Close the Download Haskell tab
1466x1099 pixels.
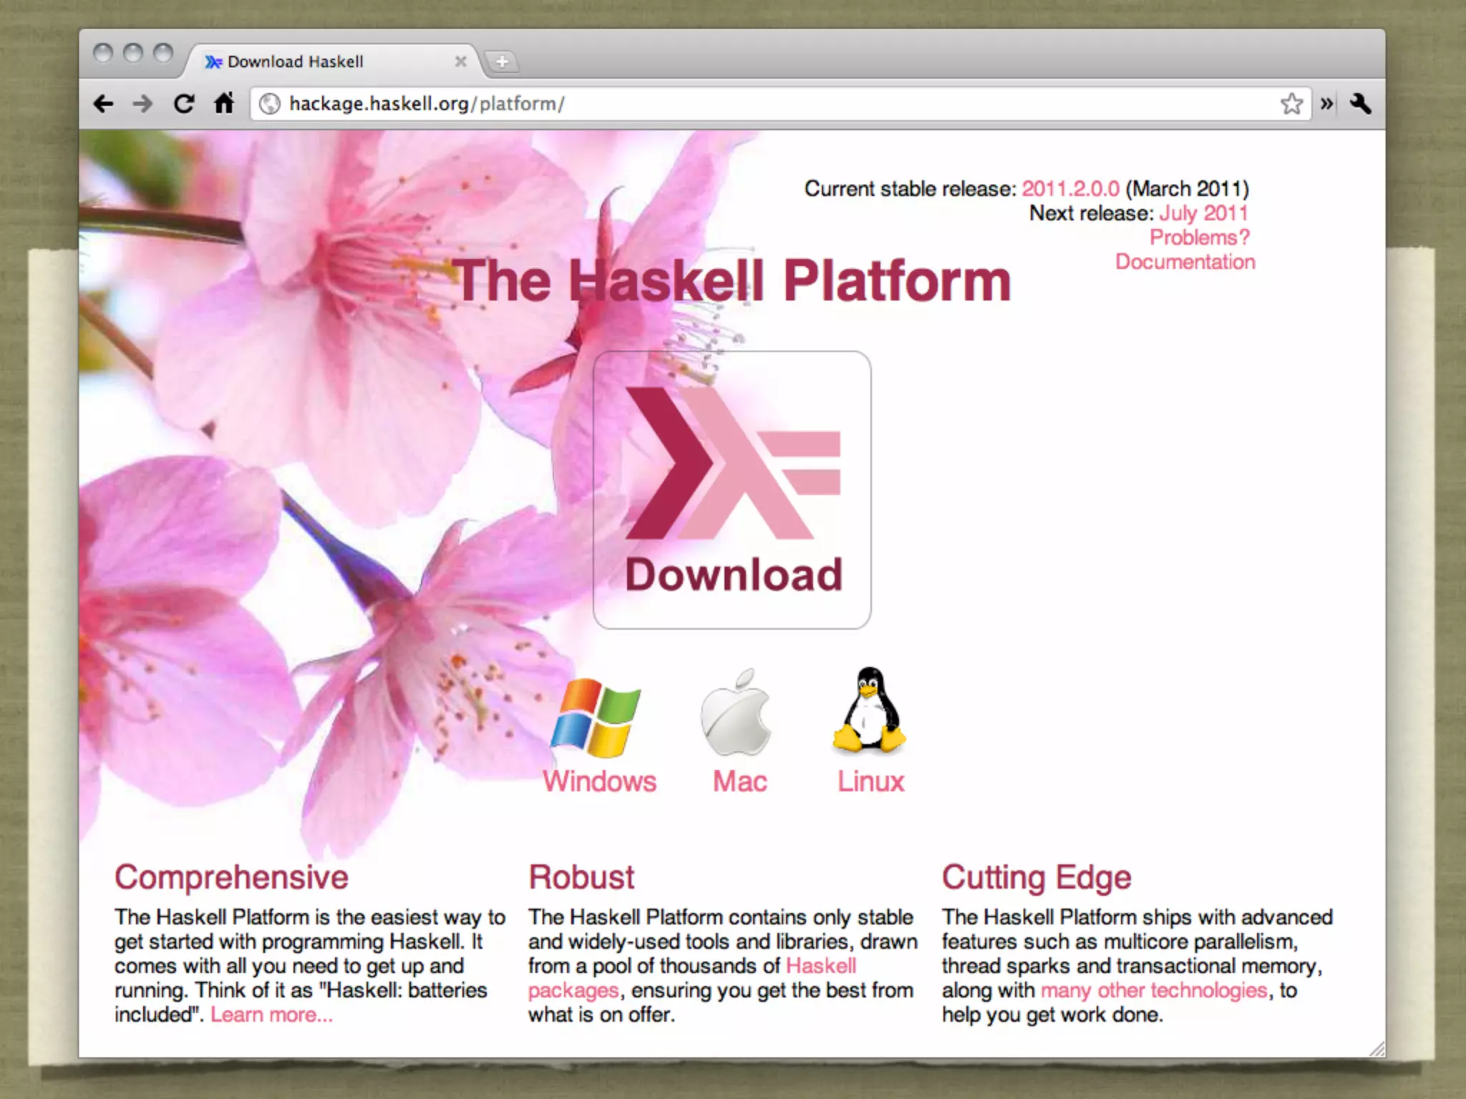point(461,62)
